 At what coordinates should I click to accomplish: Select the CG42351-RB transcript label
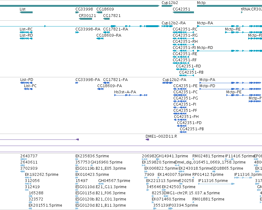191,72
